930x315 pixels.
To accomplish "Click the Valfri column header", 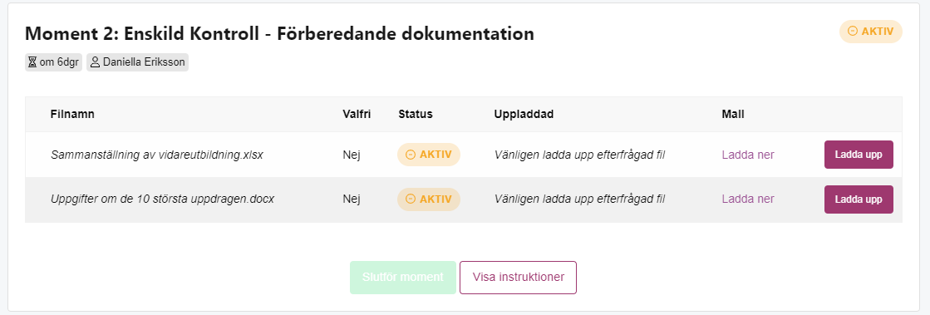I will click(x=357, y=115).
